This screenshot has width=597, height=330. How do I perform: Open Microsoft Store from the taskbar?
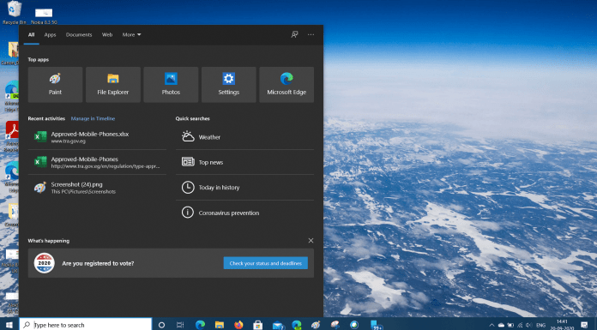click(x=258, y=325)
